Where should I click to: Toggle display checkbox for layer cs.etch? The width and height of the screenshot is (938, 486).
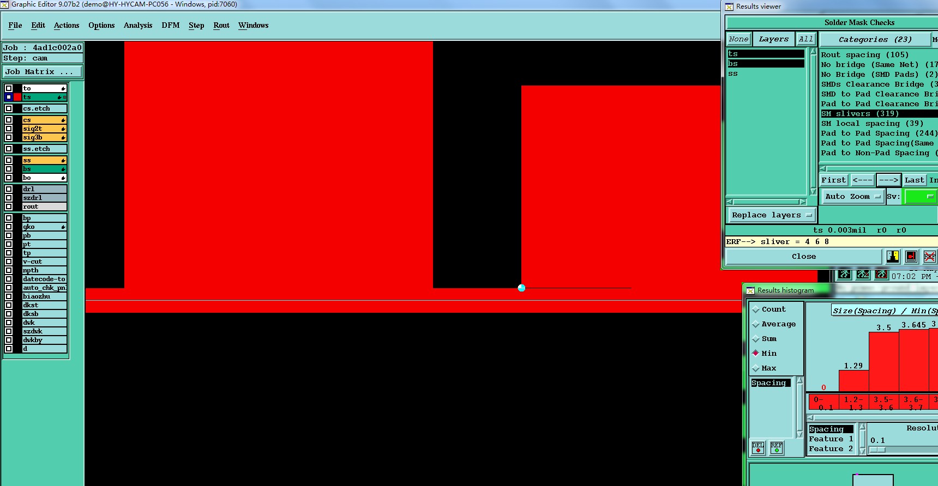pos(9,108)
